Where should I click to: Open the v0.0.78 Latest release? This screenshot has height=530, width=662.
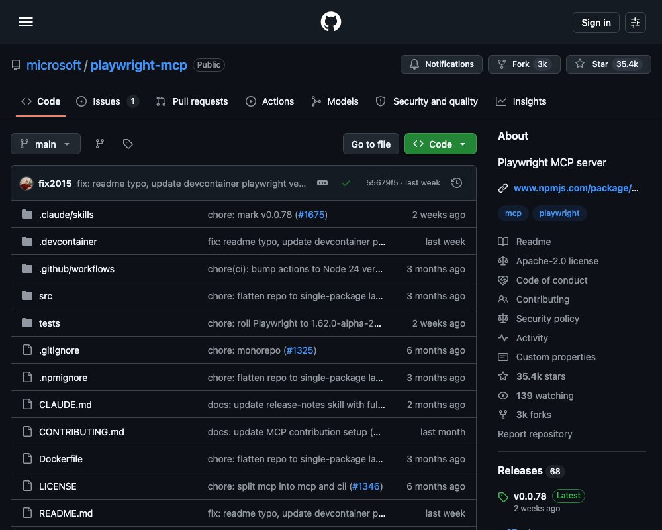coord(549,496)
